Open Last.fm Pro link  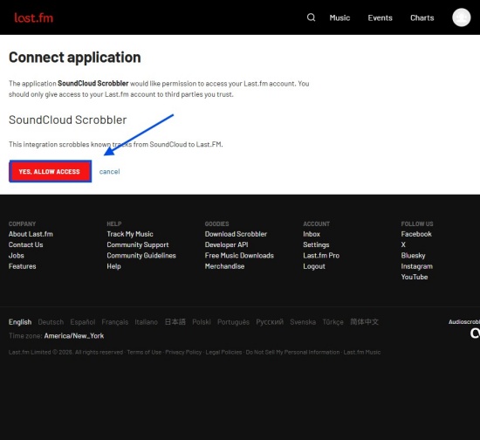tap(321, 256)
